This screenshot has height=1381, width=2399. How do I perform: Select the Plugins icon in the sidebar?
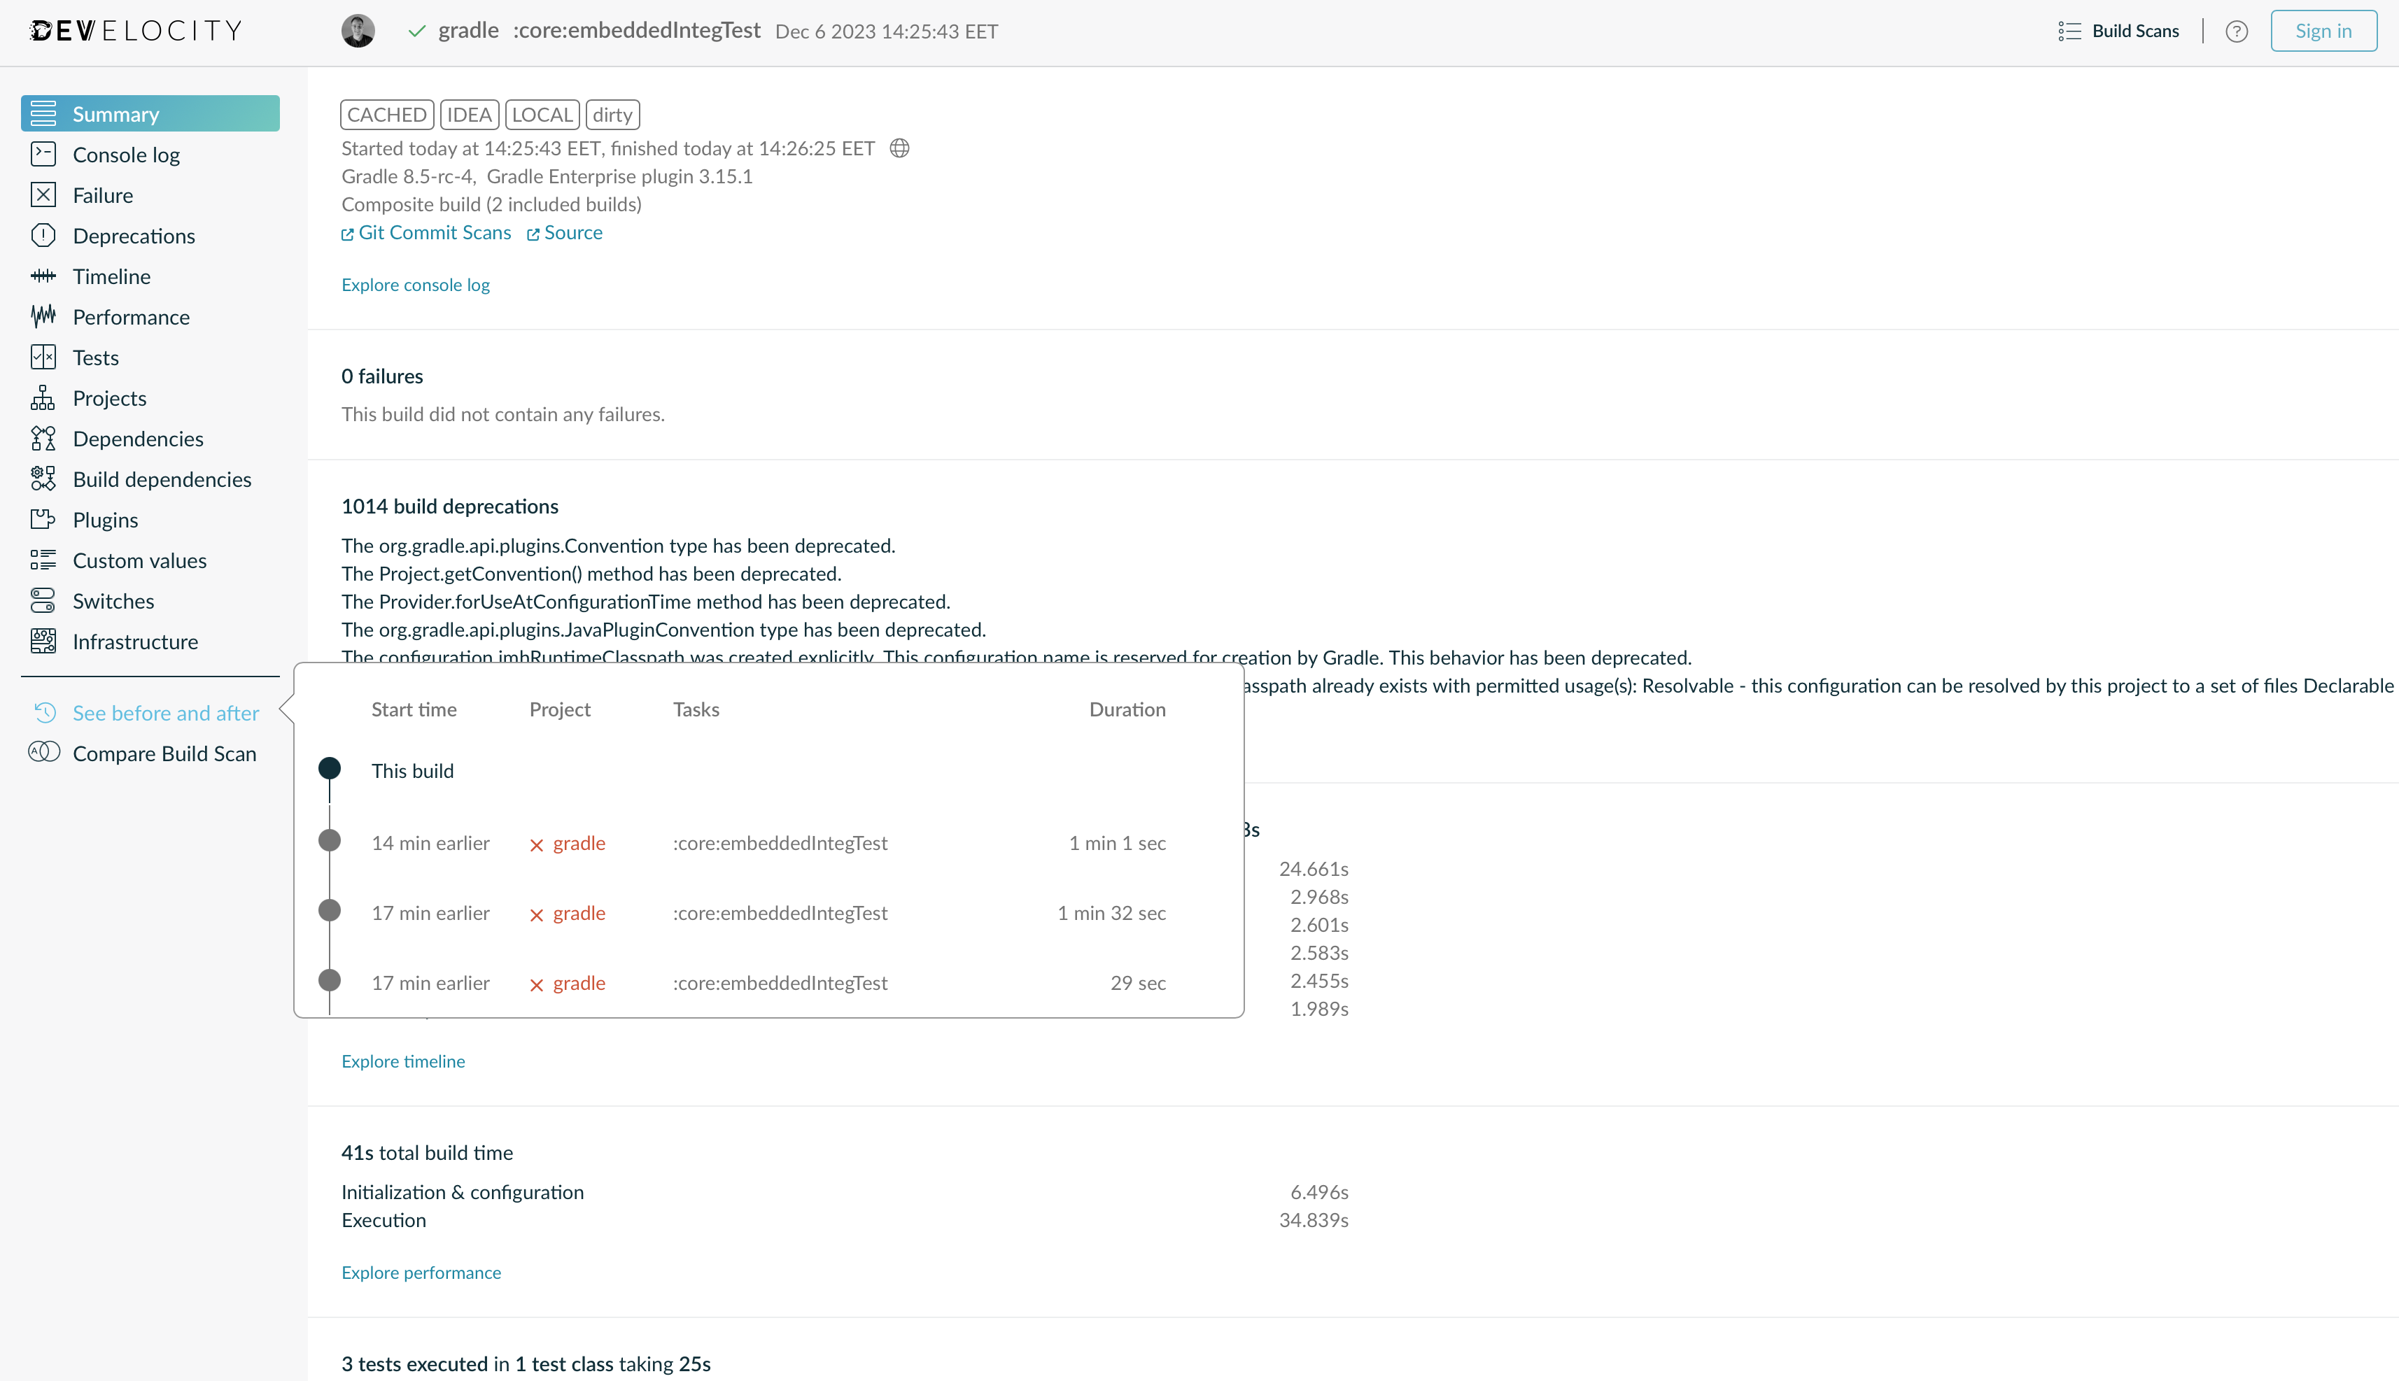coord(43,519)
